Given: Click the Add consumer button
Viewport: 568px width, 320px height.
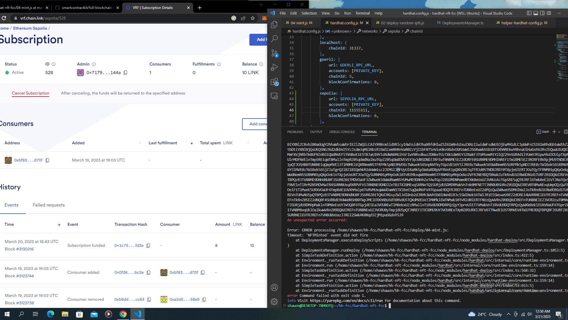Looking at the screenshot, I should click(x=255, y=124).
